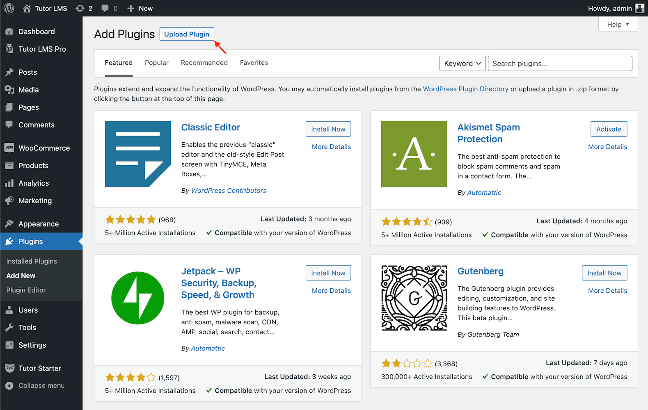Select Add New submenu item
Image resolution: width=648 pixels, height=410 pixels.
tap(21, 276)
